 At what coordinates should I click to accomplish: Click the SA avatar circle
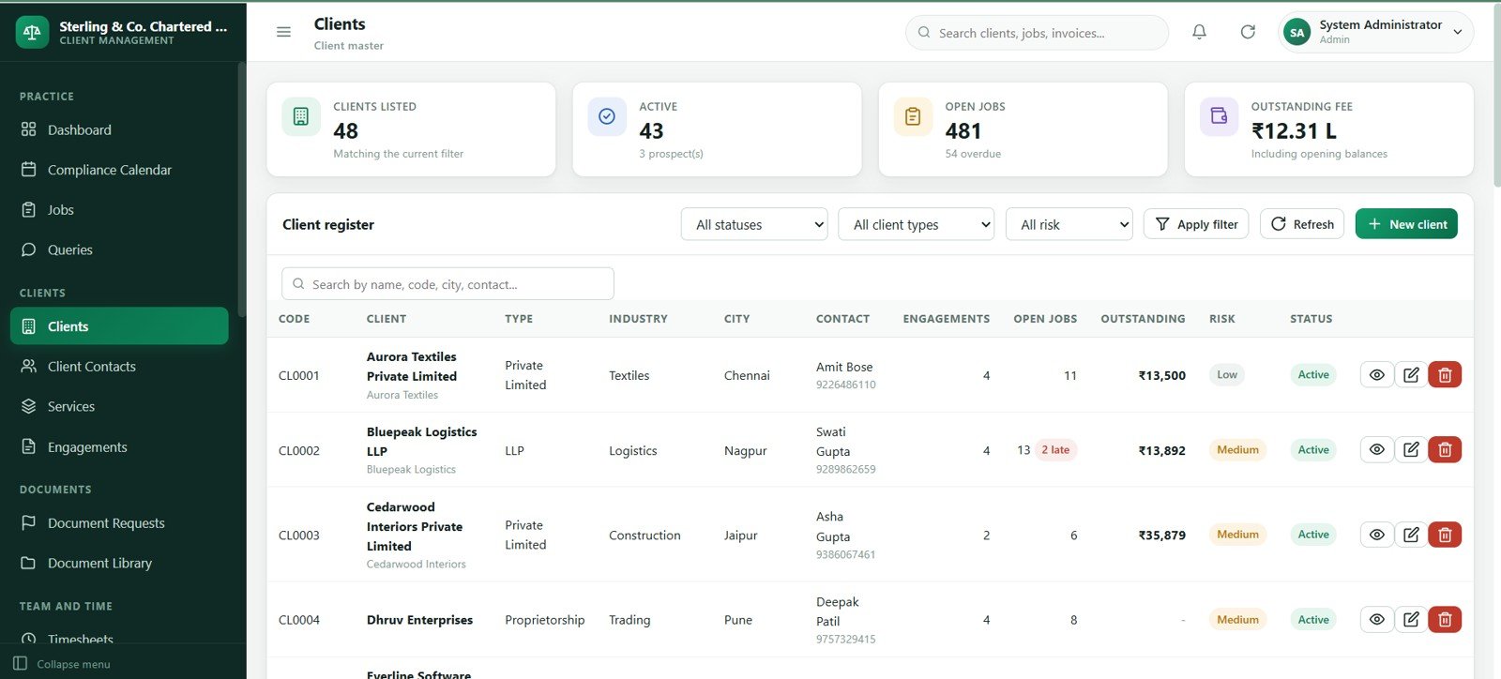pyautogui.click(x=1296, y=32)
